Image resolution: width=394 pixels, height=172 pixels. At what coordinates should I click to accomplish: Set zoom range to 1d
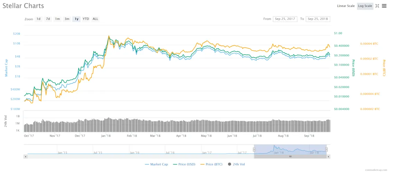tap(38, 19)
